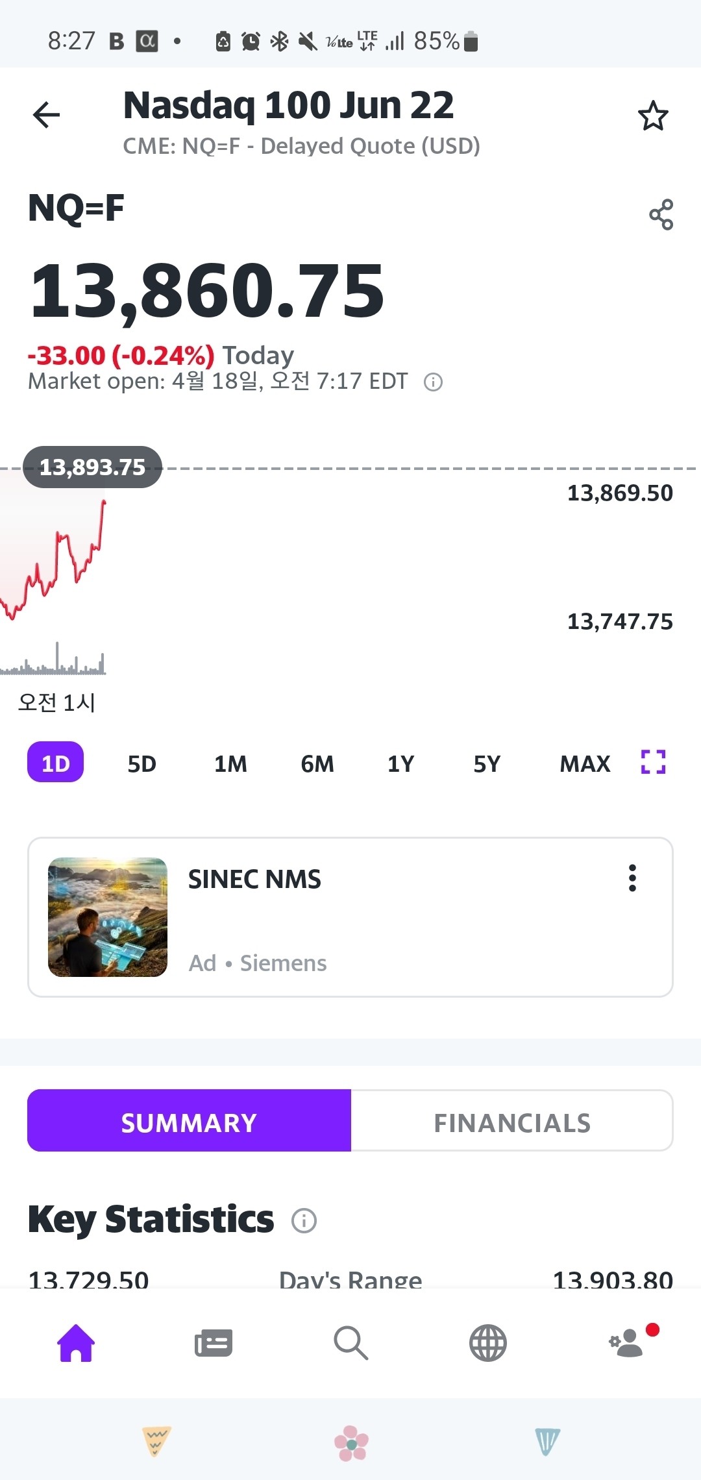This screenshot has width=701, height=1480.
Task: Open the Search icon
Action: click(350, 1342)
